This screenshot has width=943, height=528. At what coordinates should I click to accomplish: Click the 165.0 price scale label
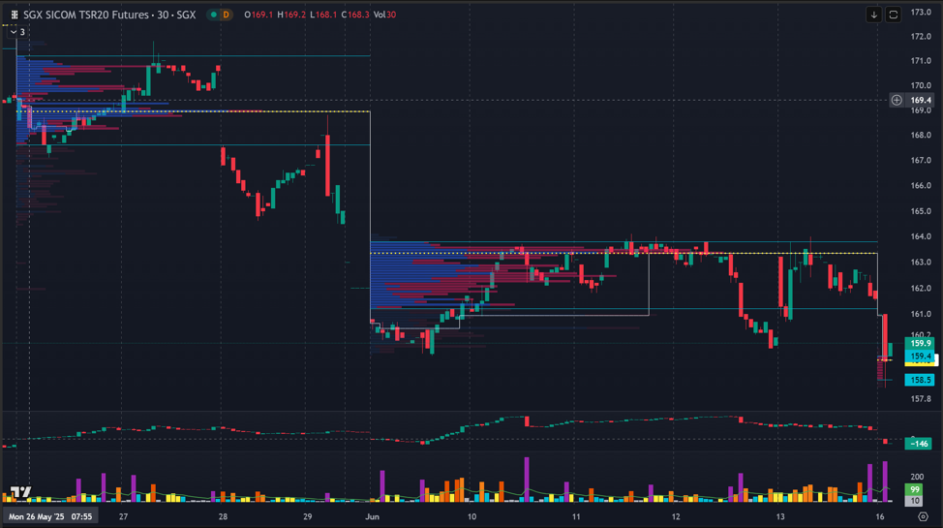(921, 211)
